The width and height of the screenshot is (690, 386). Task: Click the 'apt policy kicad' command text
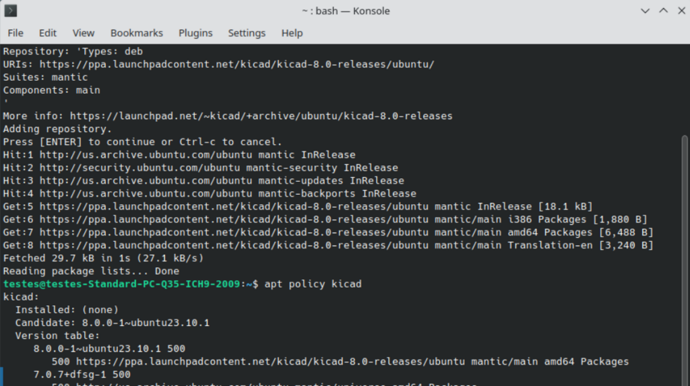coord(313,284)
